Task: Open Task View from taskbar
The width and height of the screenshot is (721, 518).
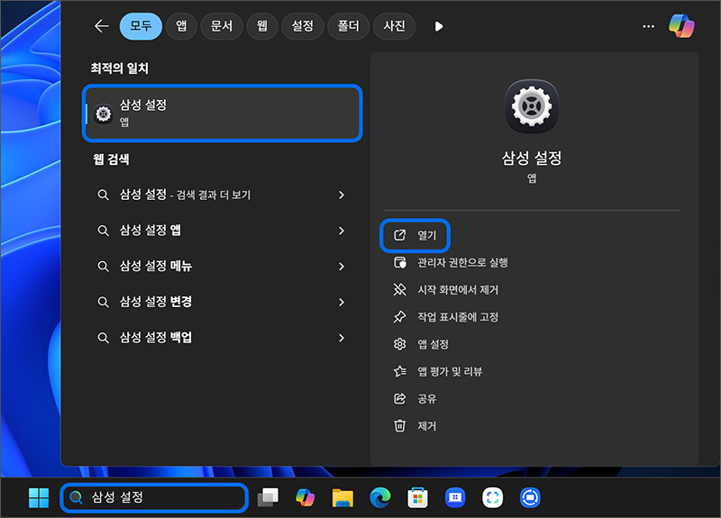Action: click(x=268, y=498)
